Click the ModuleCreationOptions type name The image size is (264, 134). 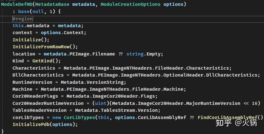coord(130,4)
